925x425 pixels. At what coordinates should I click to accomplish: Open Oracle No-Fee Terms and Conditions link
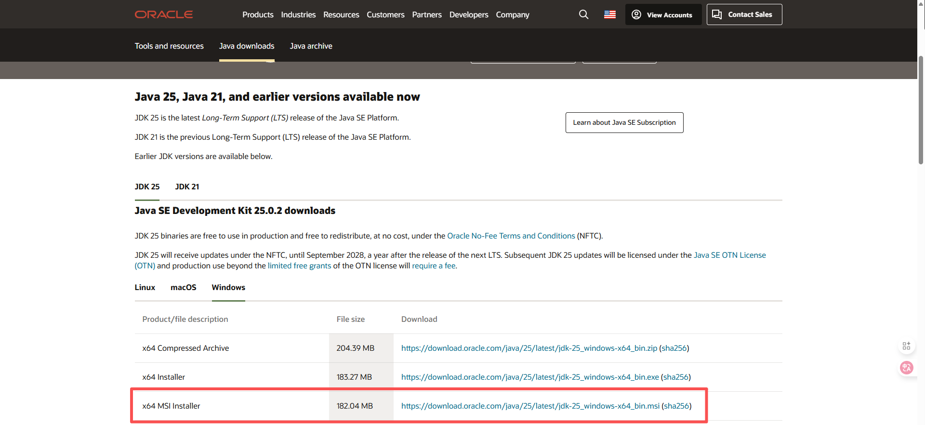511,236
